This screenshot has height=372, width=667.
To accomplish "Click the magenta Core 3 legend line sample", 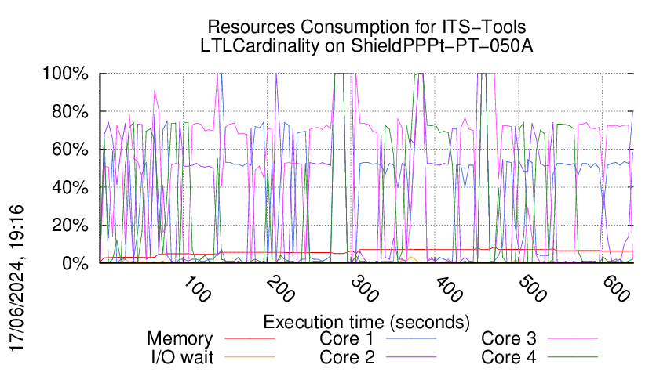I will [573, 339].
